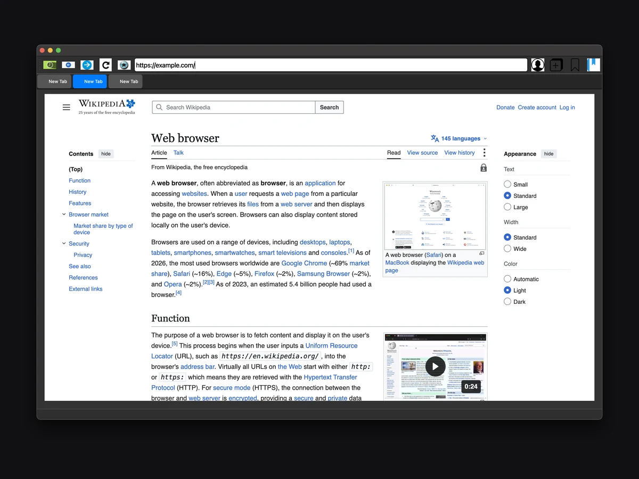The height and width of the screenshot is (479, 639).
Task: Open the View source tab
Action: (x=422, y=153)
